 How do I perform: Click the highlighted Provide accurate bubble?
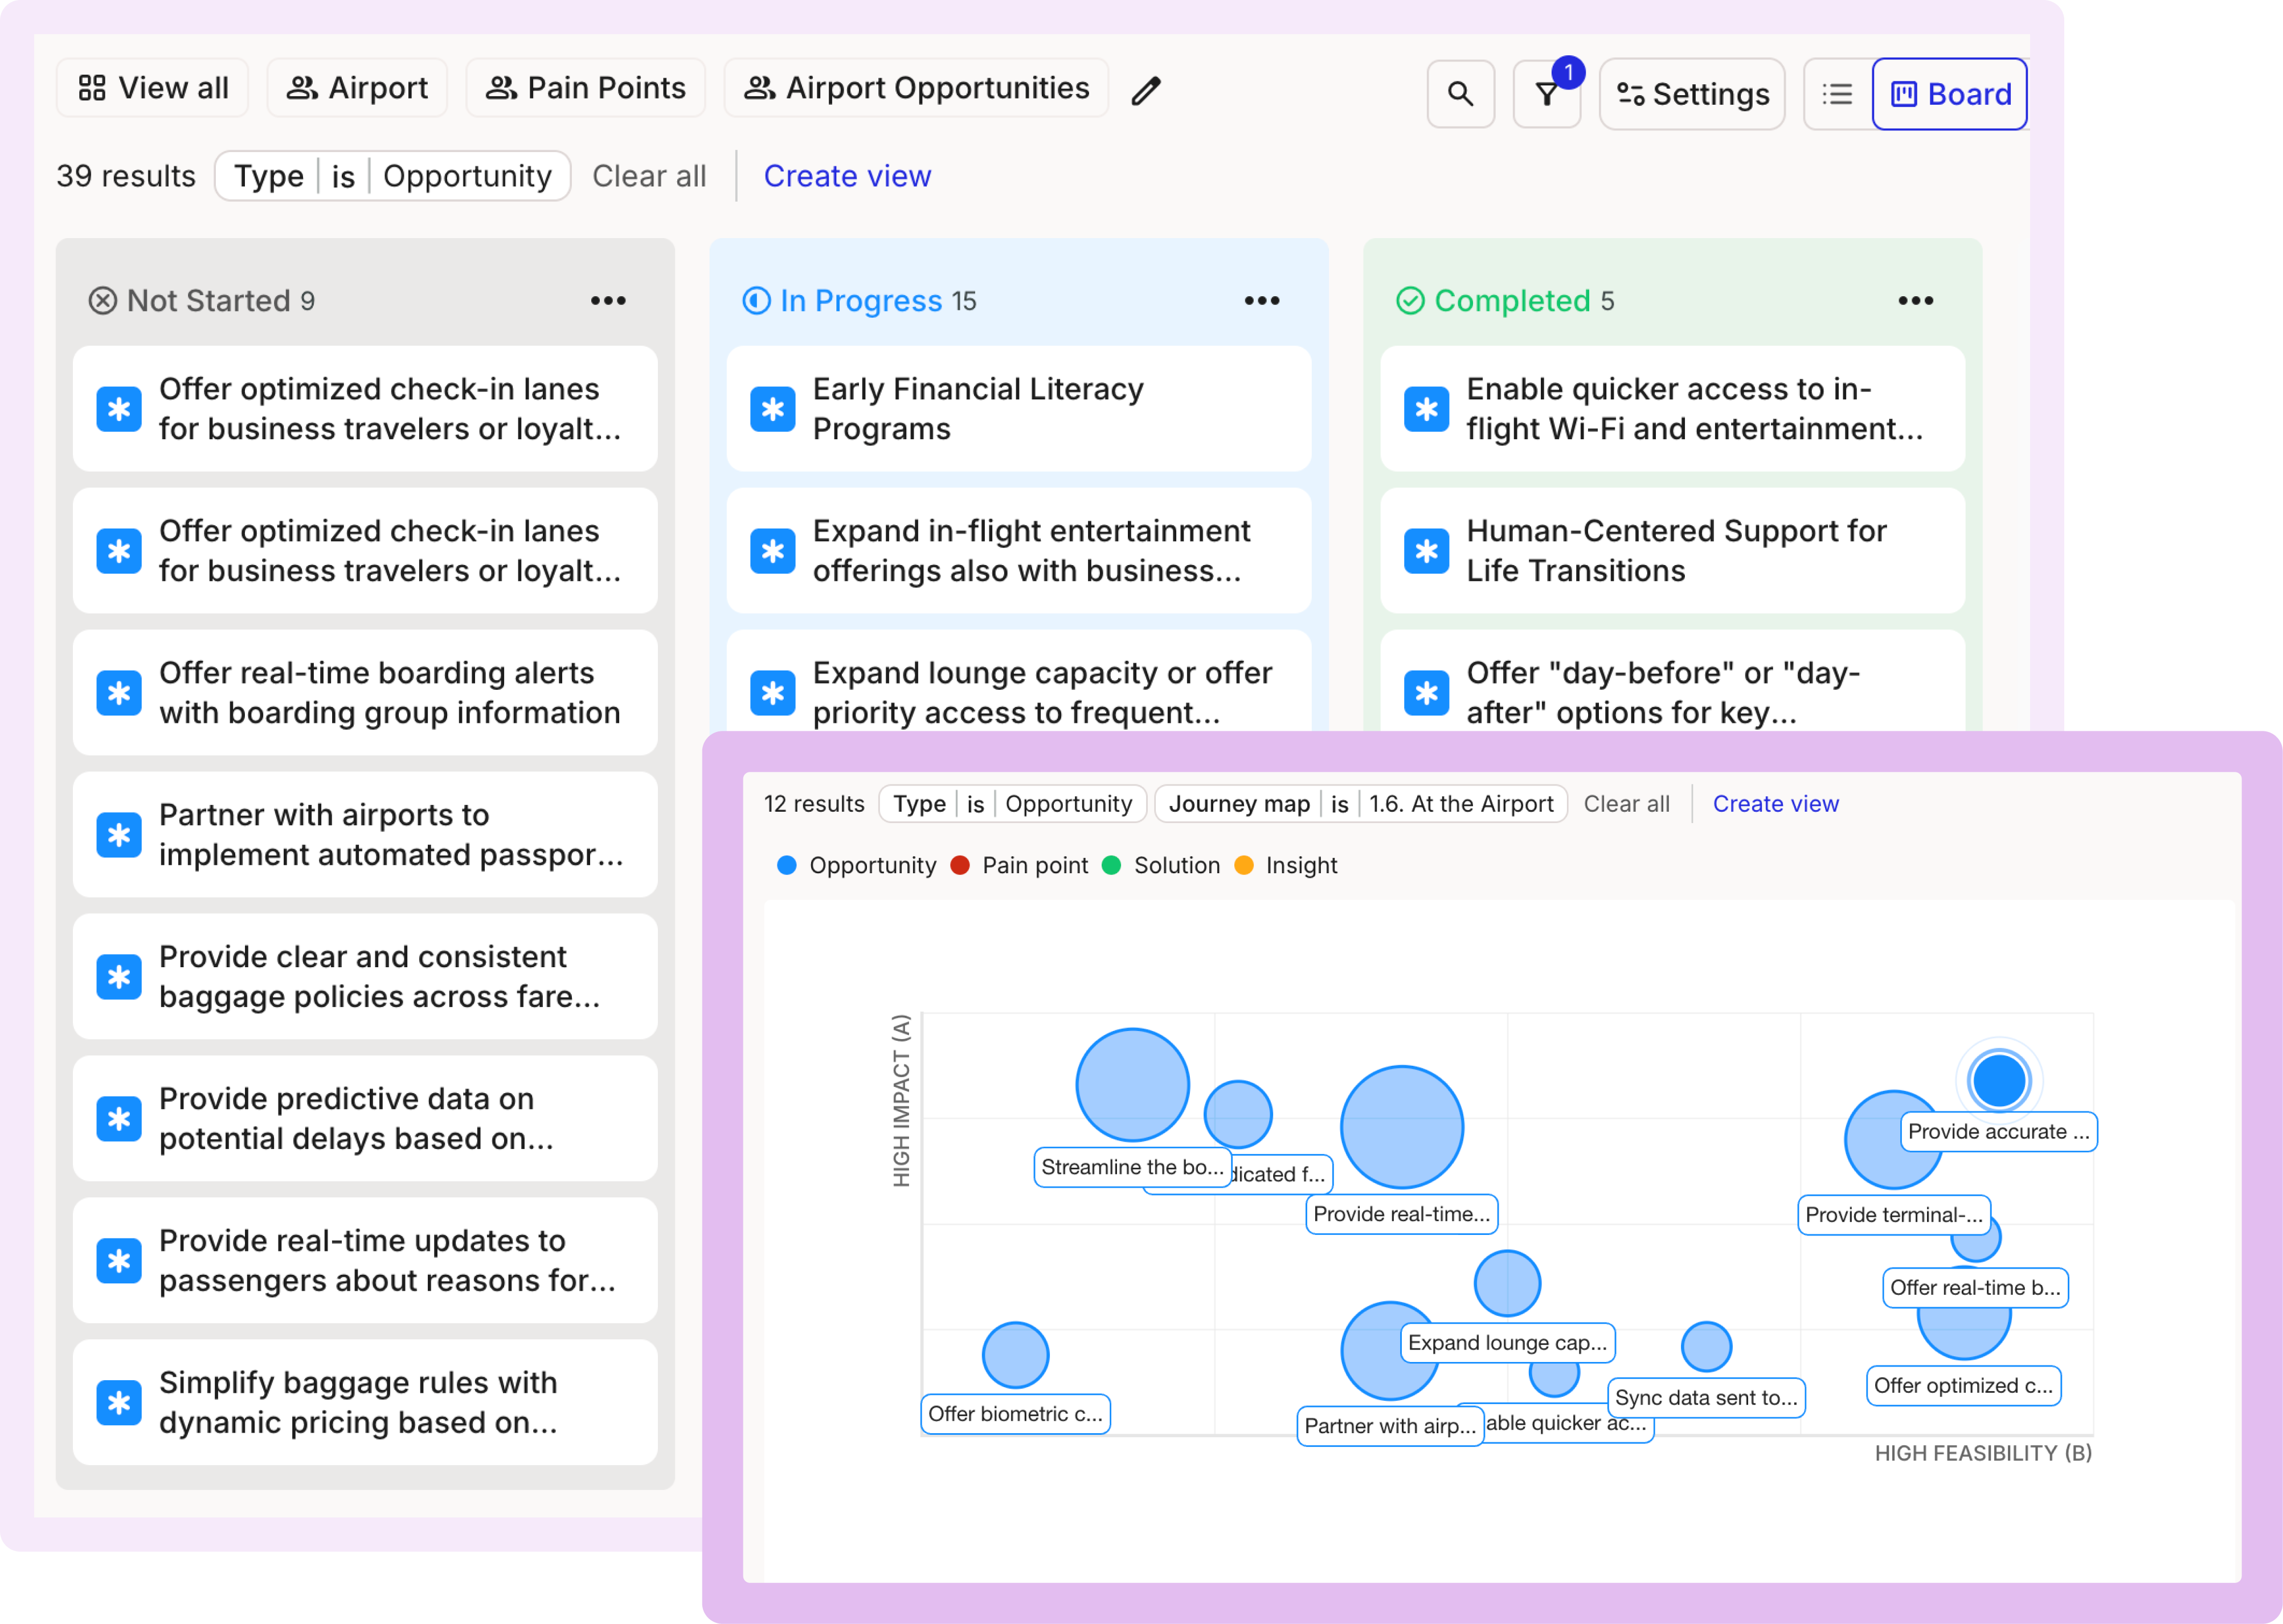pos(1998,1081)
